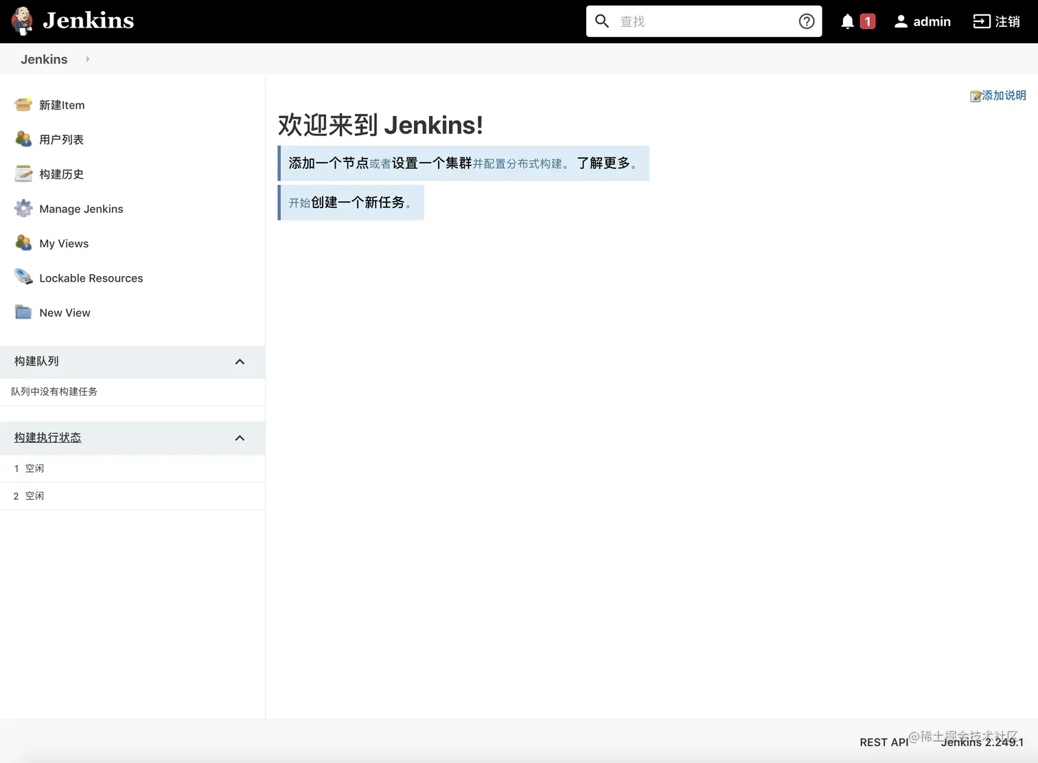The height and width of the screenshot is (763, 1038).
Task: Click the 添加说明 edit pencil icon
Action: 976,96
